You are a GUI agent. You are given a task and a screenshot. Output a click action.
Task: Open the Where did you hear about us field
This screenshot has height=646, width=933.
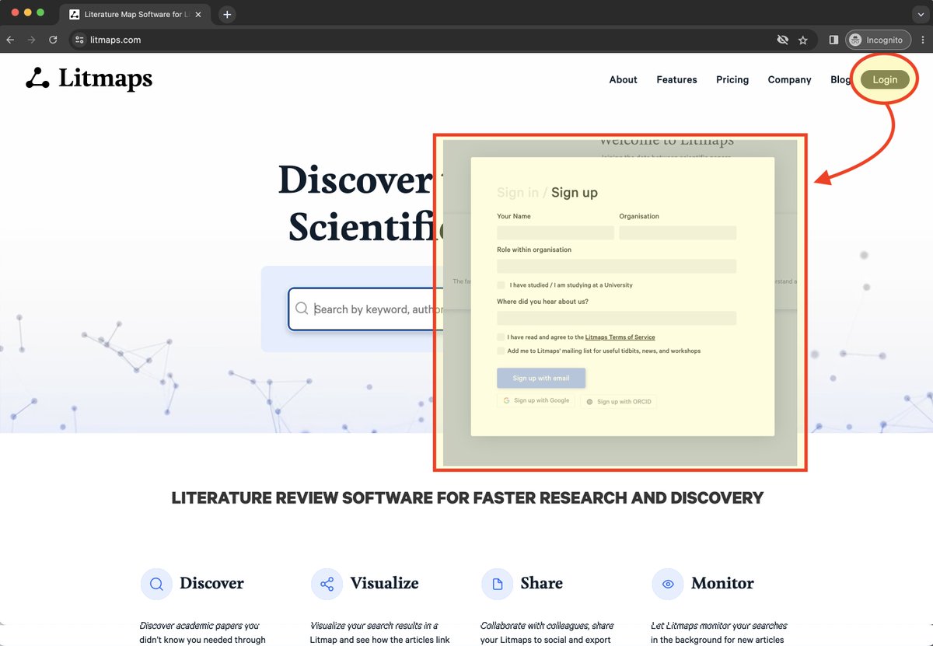coord(617,318)
